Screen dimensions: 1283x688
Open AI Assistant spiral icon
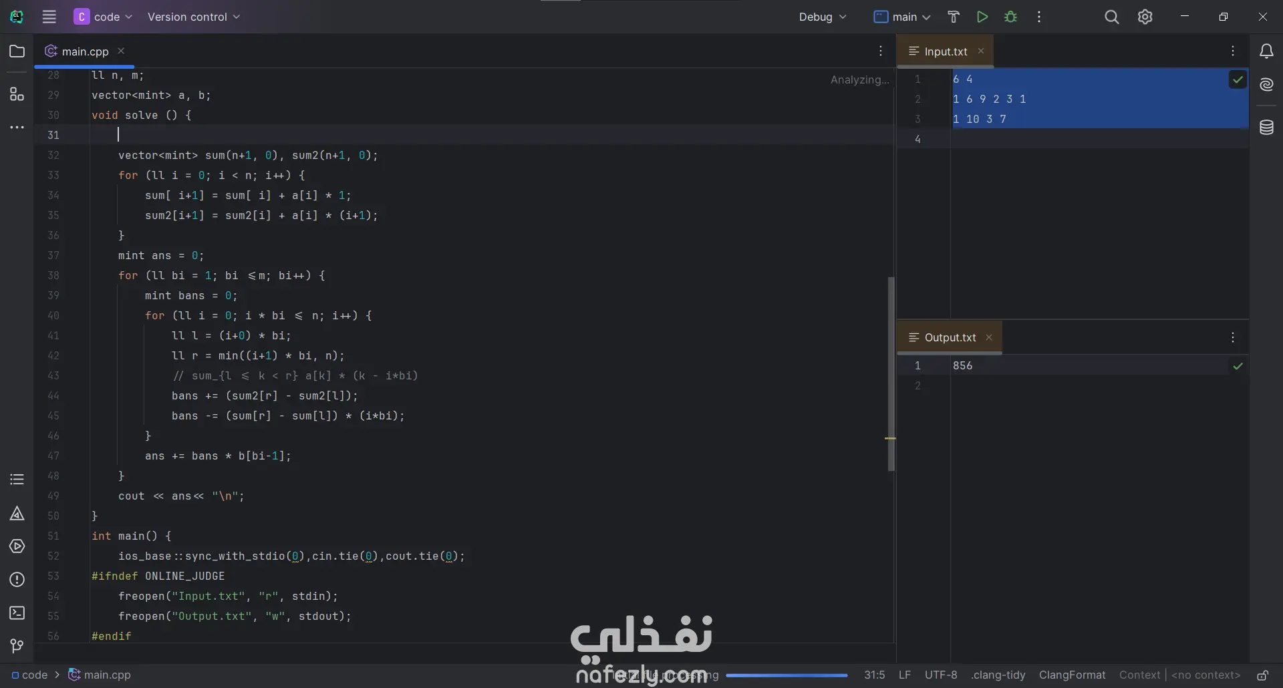1266,84
